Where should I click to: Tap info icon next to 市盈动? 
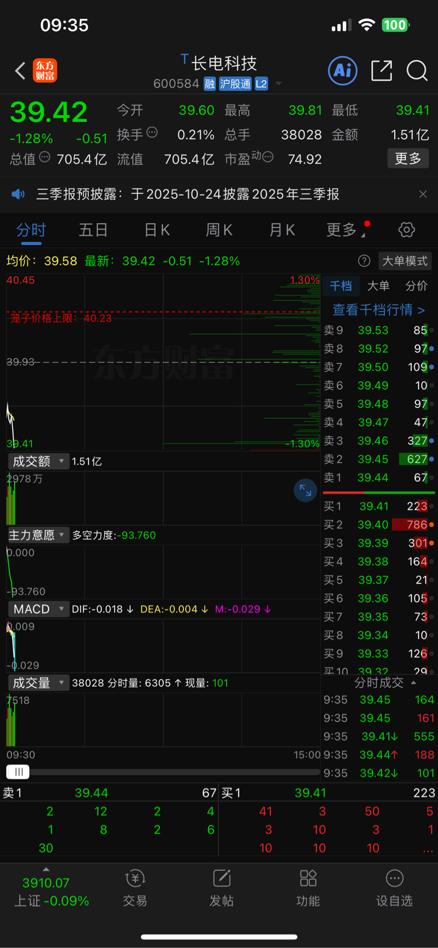point(267,157)
